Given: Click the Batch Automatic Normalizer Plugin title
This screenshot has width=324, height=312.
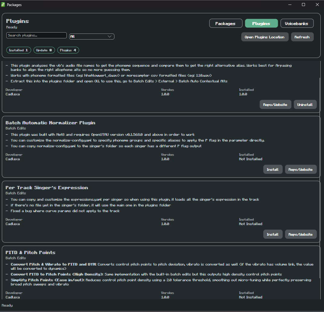Looking at the screenshot, I should tap(50, 123).
